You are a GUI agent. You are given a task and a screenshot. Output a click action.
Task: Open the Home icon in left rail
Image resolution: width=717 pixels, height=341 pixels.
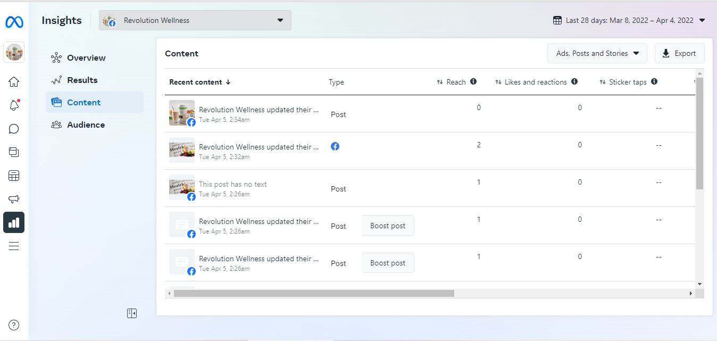[x=14, y=81]
